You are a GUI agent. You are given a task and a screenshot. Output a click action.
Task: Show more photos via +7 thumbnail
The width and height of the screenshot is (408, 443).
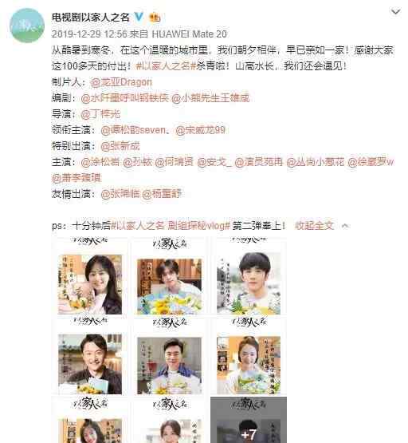point(249,420)
